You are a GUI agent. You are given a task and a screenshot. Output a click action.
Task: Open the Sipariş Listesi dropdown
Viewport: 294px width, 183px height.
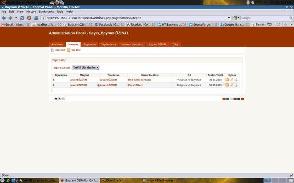click(86, 68)
